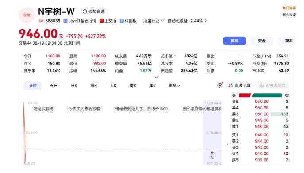Click the 换手率 value 15.36%
Image resolution: width=304 pixels, height=173 pixels.
click(54, 71)
